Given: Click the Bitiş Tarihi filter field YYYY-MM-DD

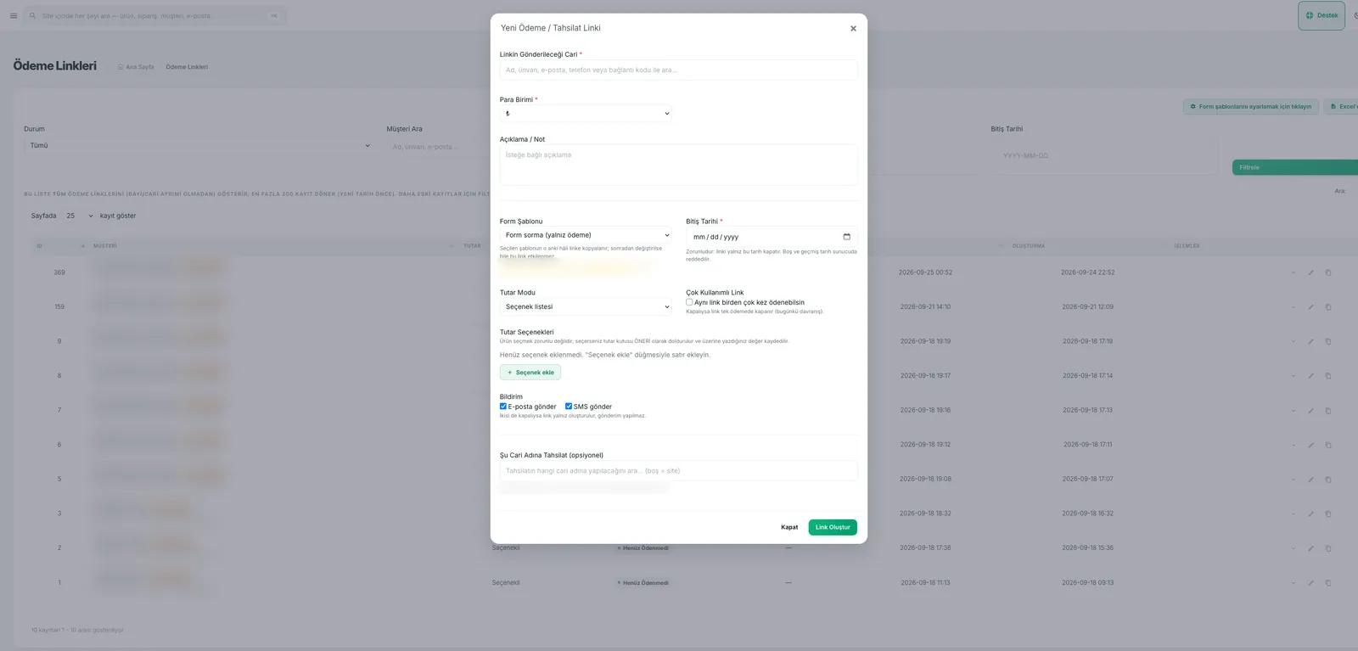Looking at the screenshot, I should pos(1103,156).
